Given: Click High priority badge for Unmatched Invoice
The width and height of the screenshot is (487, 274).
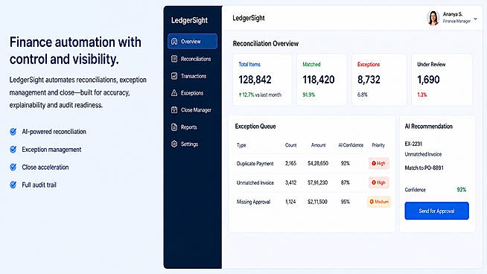Looking at the screenshot, I should pyautogui.click(x=378, y=182).
